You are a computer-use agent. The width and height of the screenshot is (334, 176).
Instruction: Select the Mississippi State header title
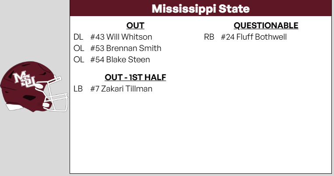[x=200, y=8]
